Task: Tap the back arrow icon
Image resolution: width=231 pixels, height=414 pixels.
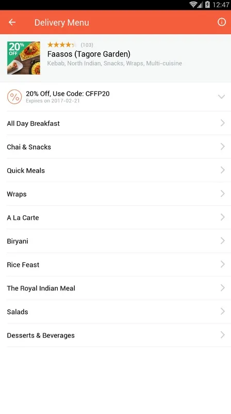Action: [12, 22]
